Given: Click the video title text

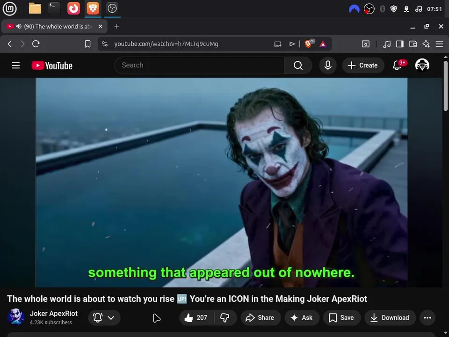Looking at the screenshot, I should point(187,299).
